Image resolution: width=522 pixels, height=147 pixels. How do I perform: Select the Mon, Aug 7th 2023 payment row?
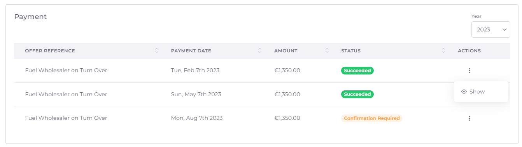(262, 118)
